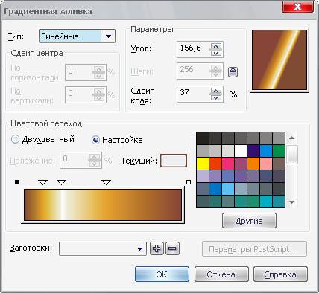
Task: Pick the orange swatch in the palette
Action: point(253,164)
